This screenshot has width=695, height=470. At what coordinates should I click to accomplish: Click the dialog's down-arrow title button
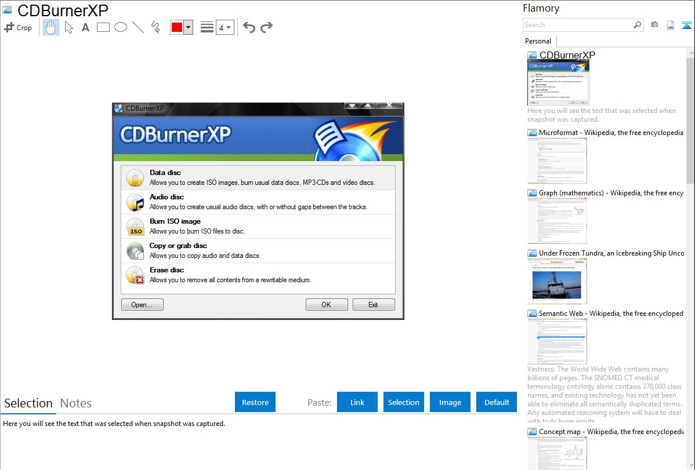click(x=352, y=105)
